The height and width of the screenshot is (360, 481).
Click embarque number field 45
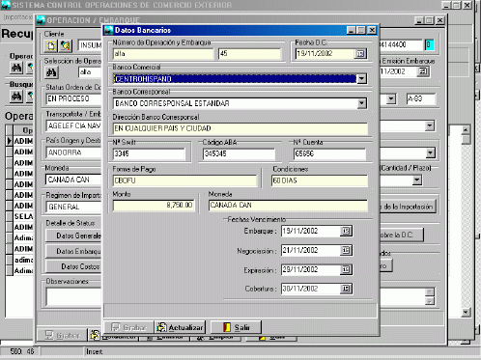tap(249, 54)
